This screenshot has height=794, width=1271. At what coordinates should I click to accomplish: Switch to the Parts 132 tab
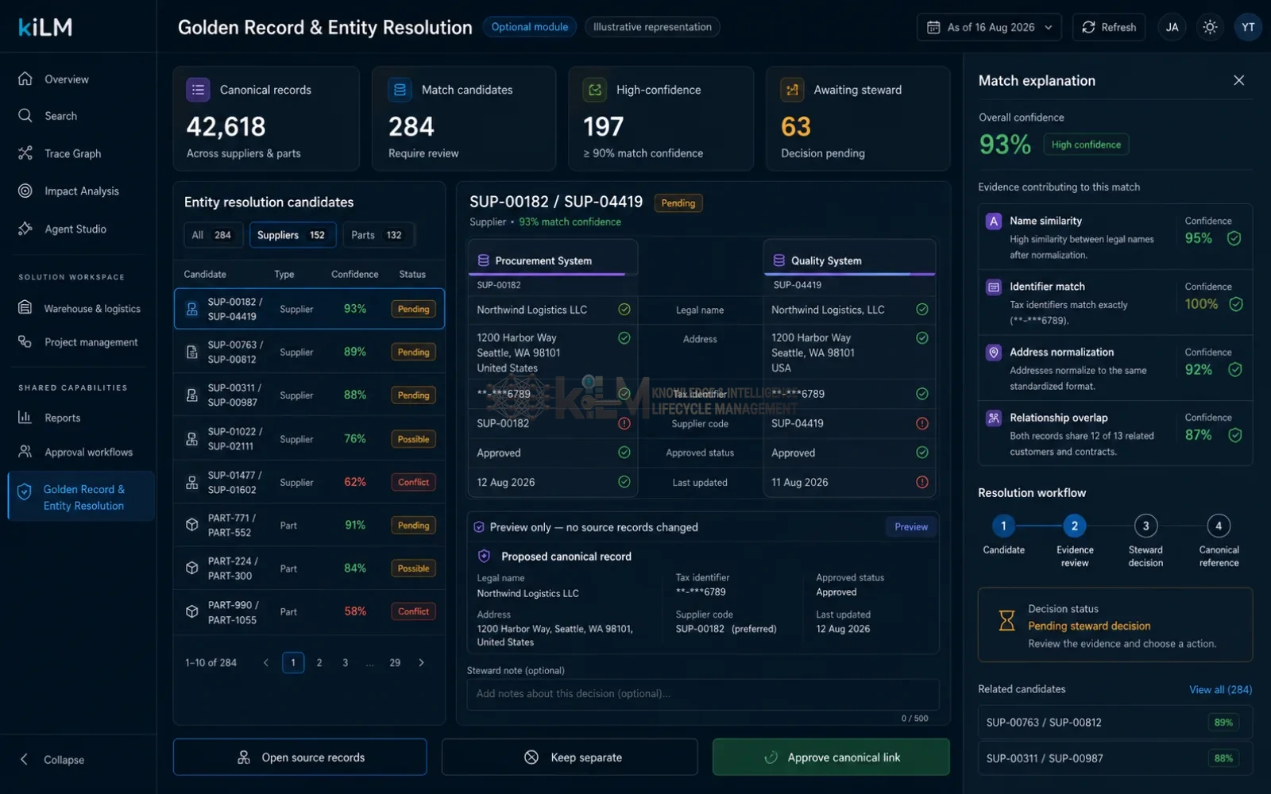[x=377, y=235]
